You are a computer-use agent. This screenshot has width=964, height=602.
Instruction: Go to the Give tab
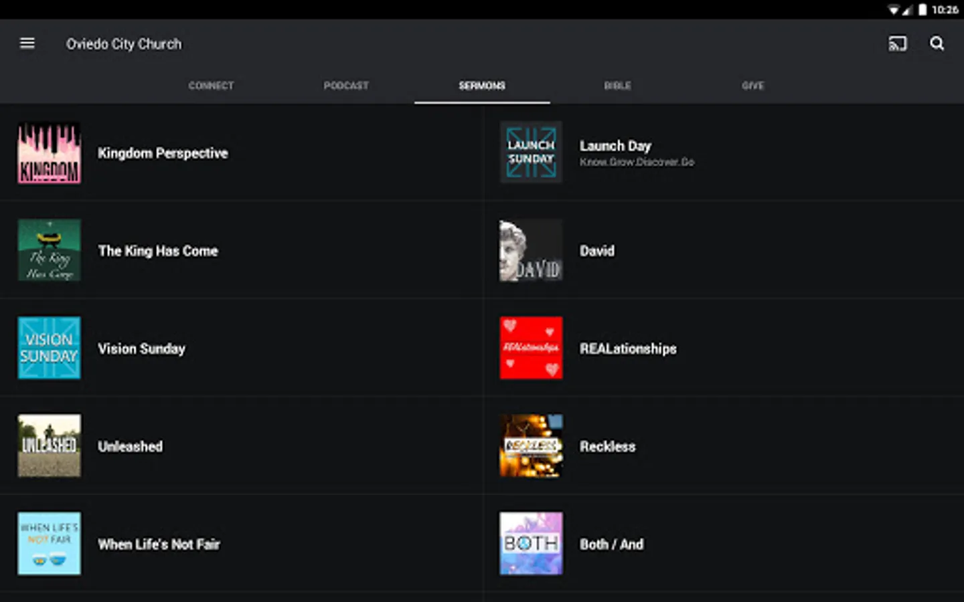click(752, 86)
